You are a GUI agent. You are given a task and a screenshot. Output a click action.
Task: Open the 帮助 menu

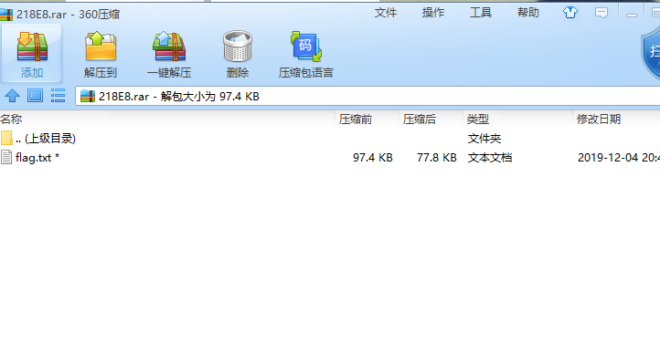click(528, 13)
